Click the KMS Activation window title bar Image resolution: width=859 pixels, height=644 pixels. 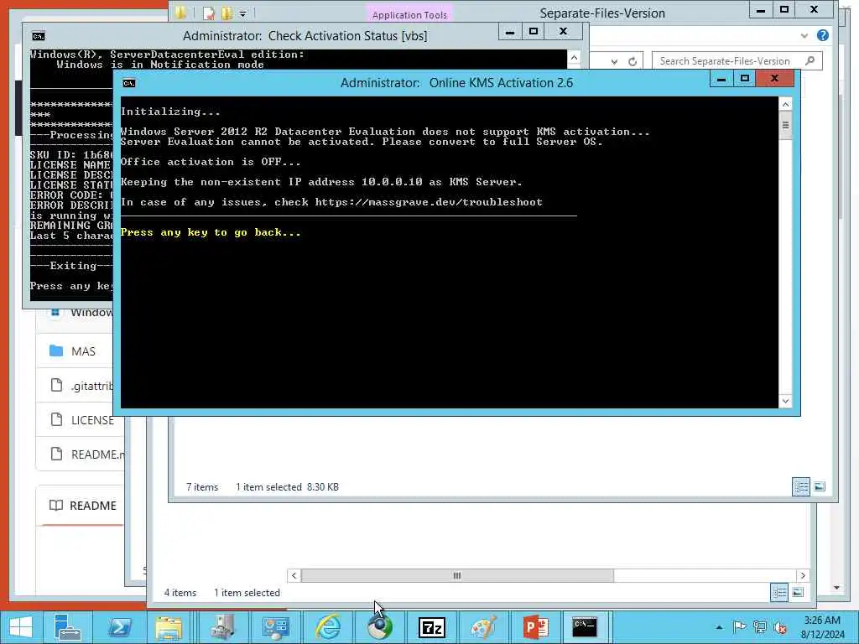coord(457,83)
